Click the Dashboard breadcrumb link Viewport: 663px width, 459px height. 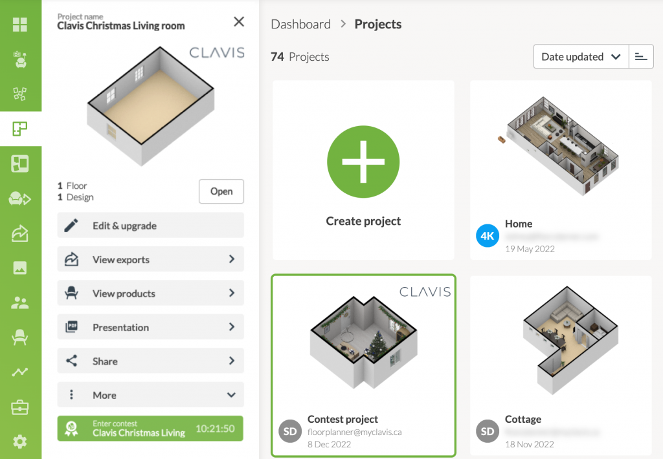300,24
